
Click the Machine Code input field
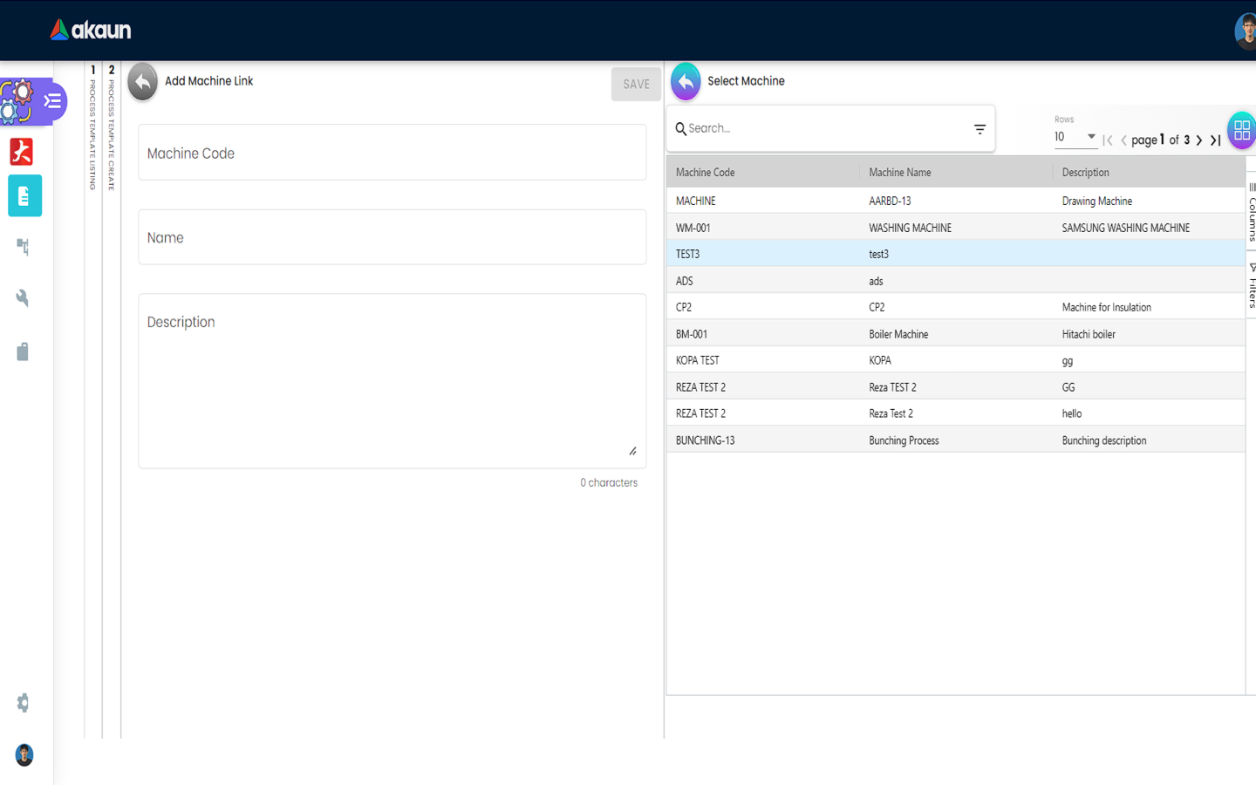[x=392, y=154]
